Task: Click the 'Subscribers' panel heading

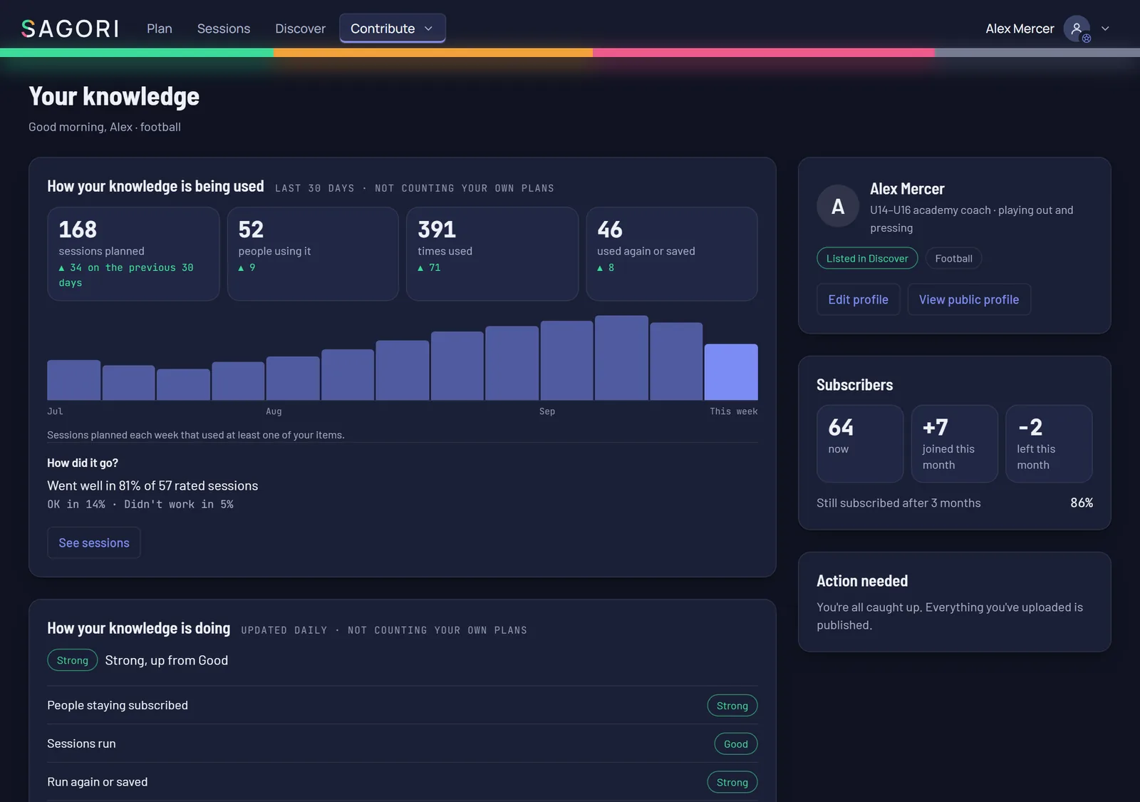Action: tap(854, 385)
